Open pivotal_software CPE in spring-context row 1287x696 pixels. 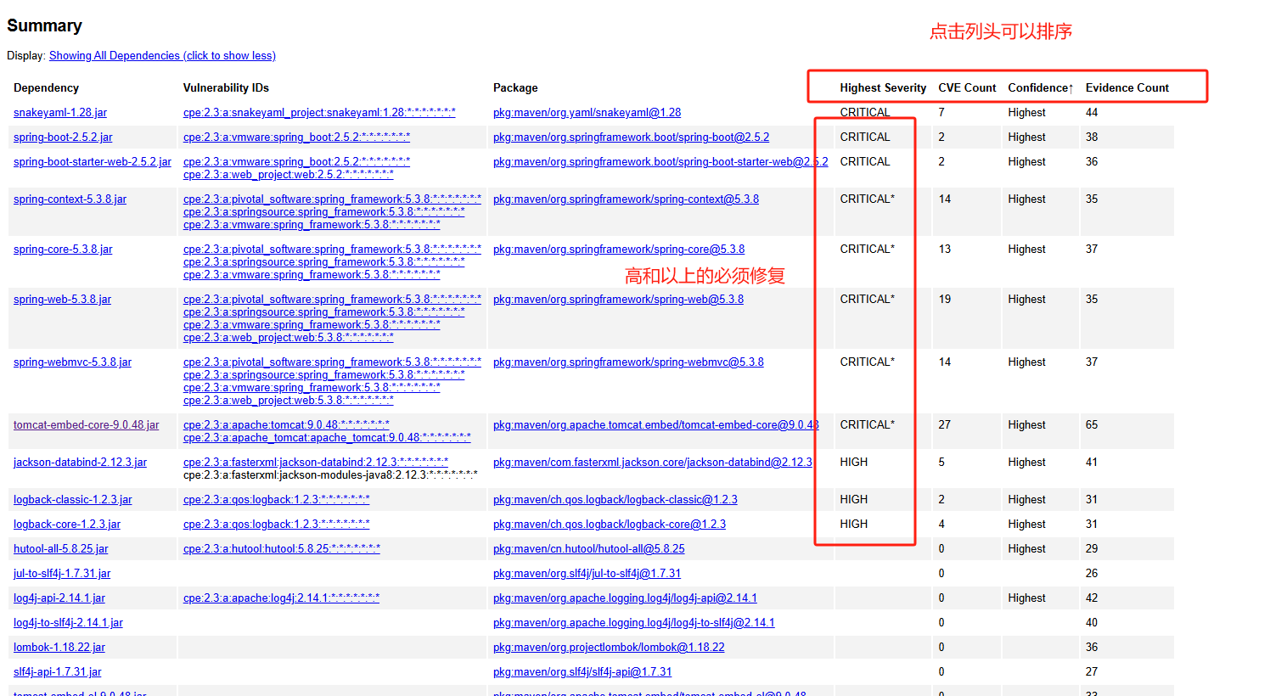pyautogui.click(x=332, y=199)
